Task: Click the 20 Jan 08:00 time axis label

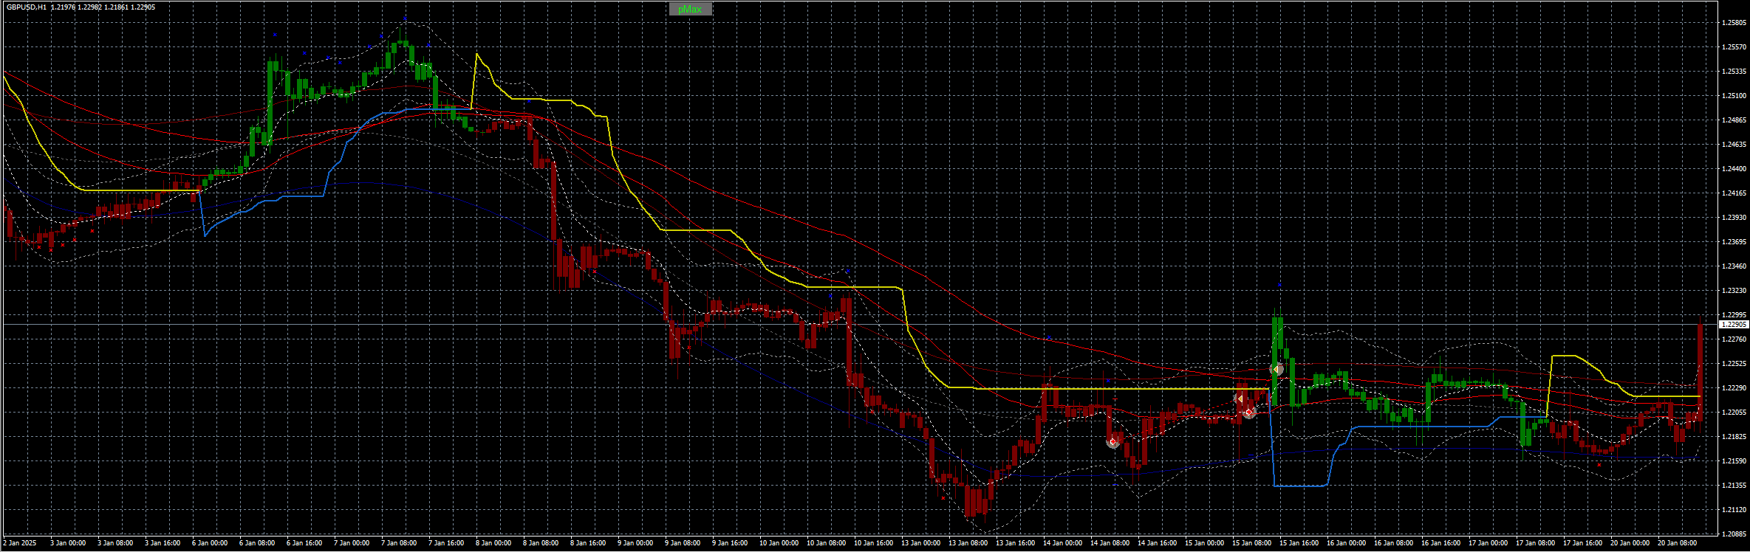Action: [x=1678, y=543]
